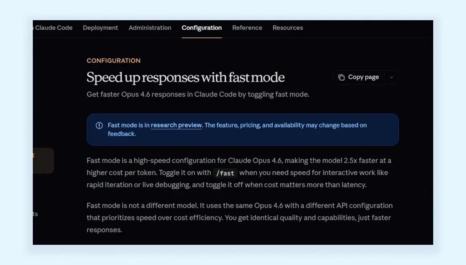The image size is (466, 265).
Task: Select the Configuration tab
Action: click(x=201, y=28)
